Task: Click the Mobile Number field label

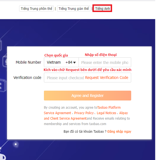Action: point(28,62)
